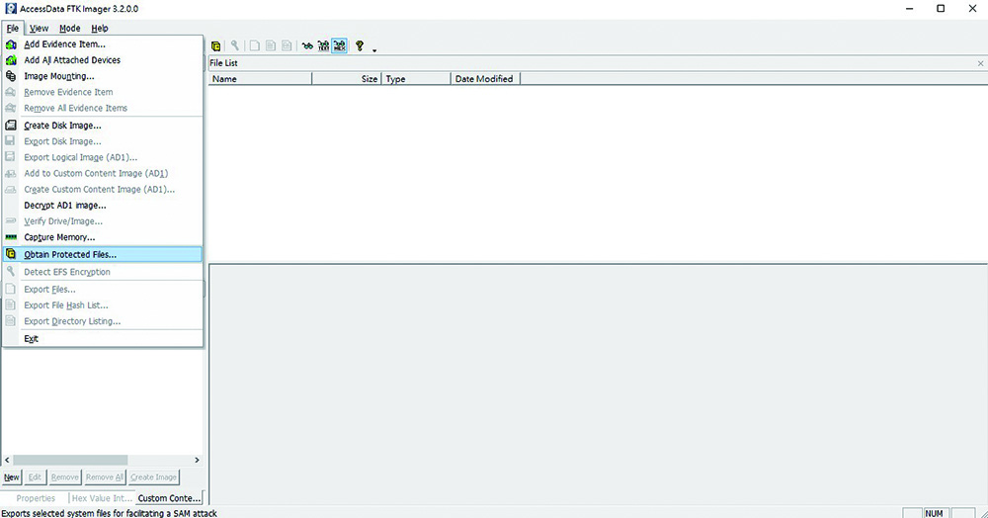Click the Create Image button
Viewport: 988px width, 518px height.
click(x=154, y=477)
